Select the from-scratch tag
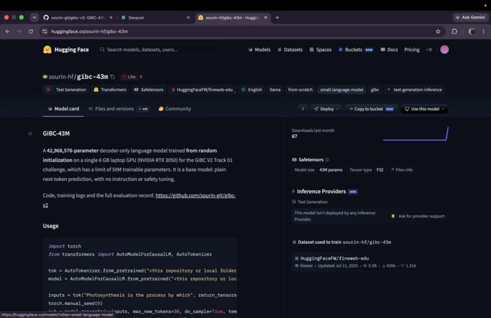This screenshot has width=491, height=318. click(300, 89)
